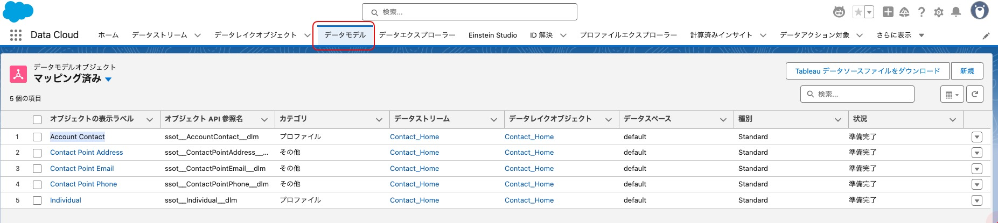Expand the さらに表示 navigation menu

pyautogui.click(x=900, y=35)
